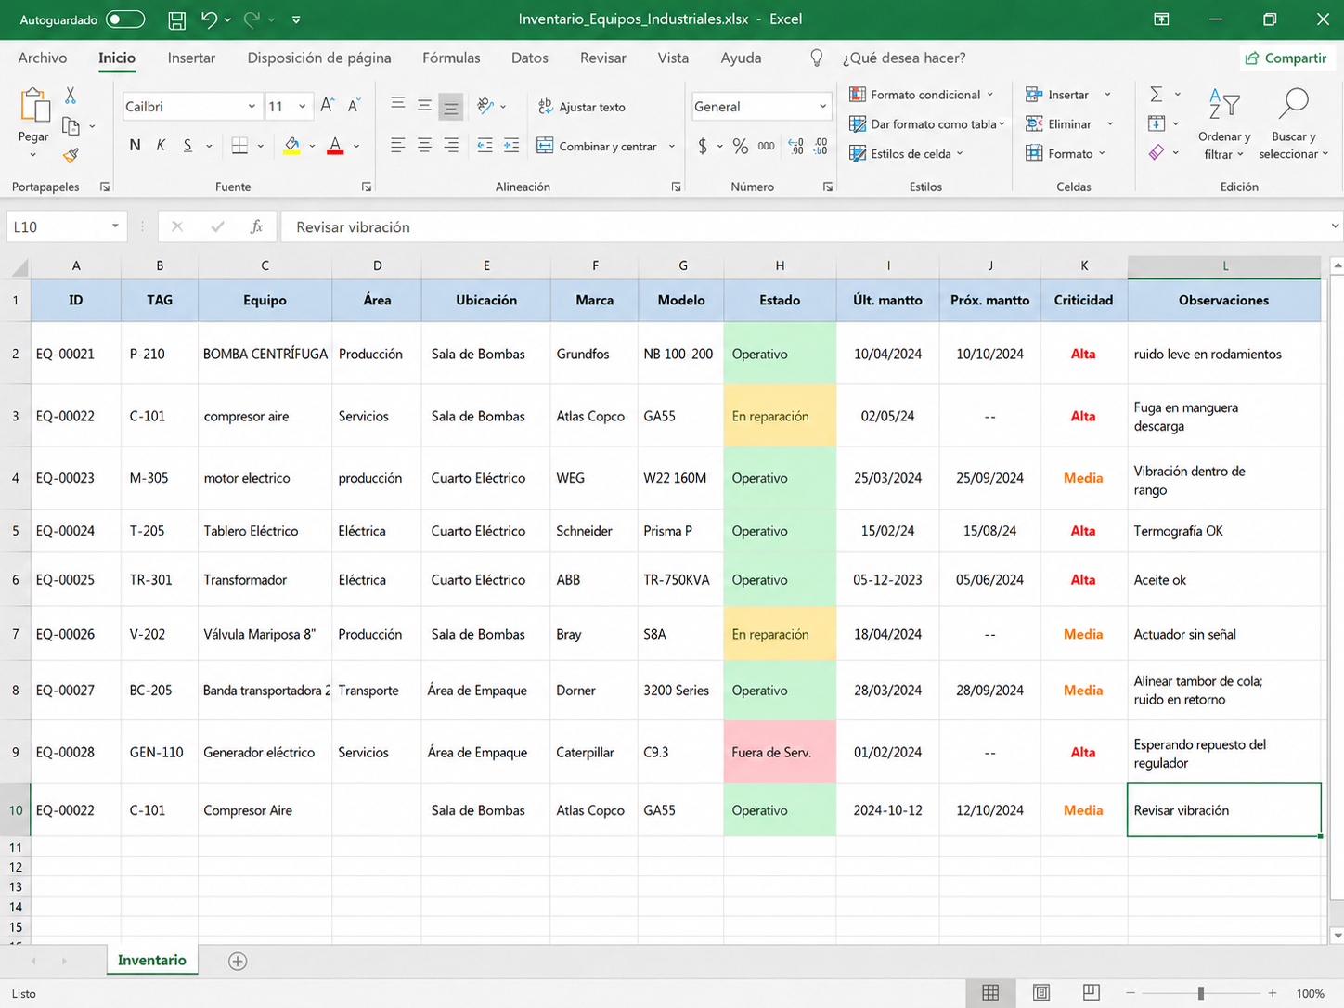Center text horizontally in the cell
The width and height of the screenshot is (1344, 1008).
pos(424,146)
